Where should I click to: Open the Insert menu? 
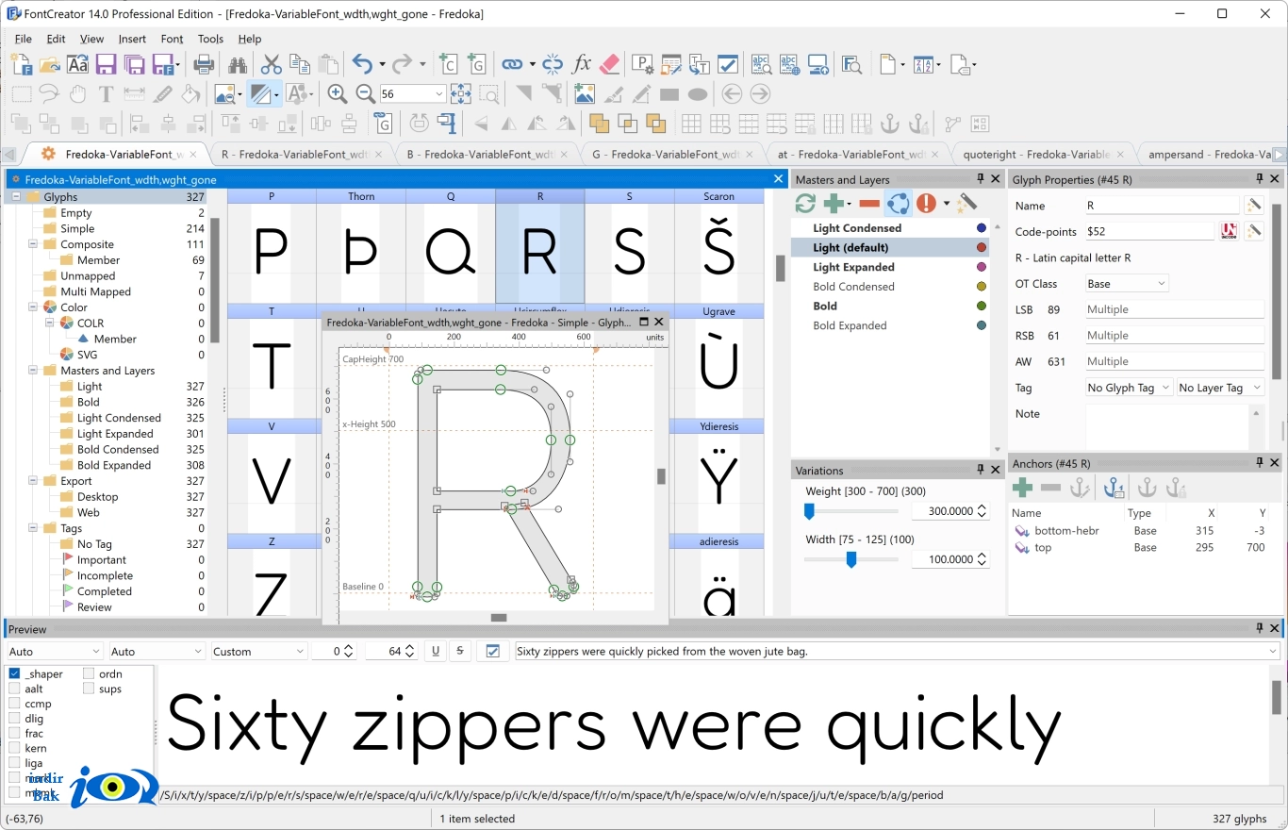[x=132, y=39]
